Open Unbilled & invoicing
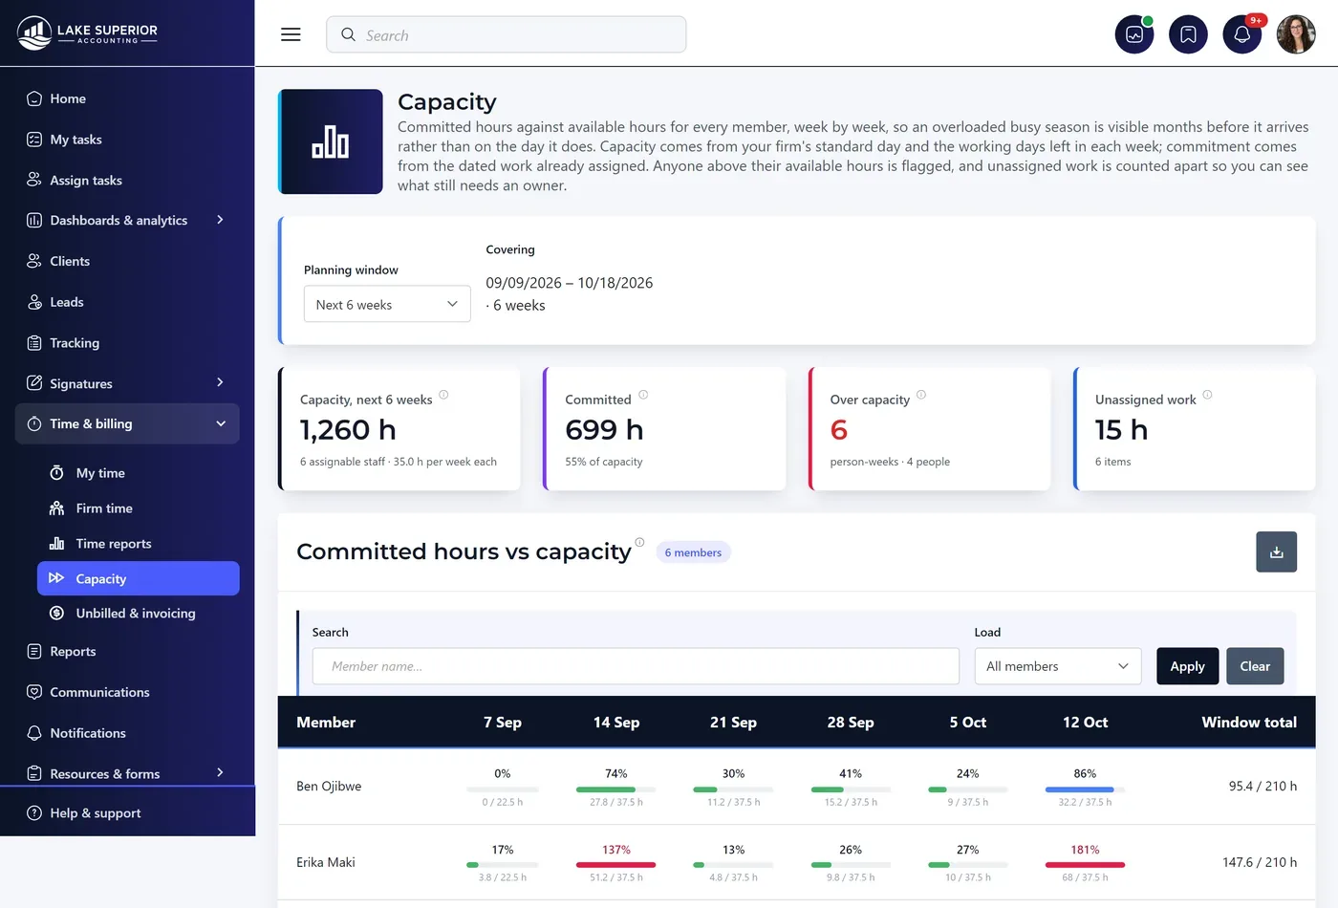The height and width of the screenshot is (908, 1338). coord(139,614)
